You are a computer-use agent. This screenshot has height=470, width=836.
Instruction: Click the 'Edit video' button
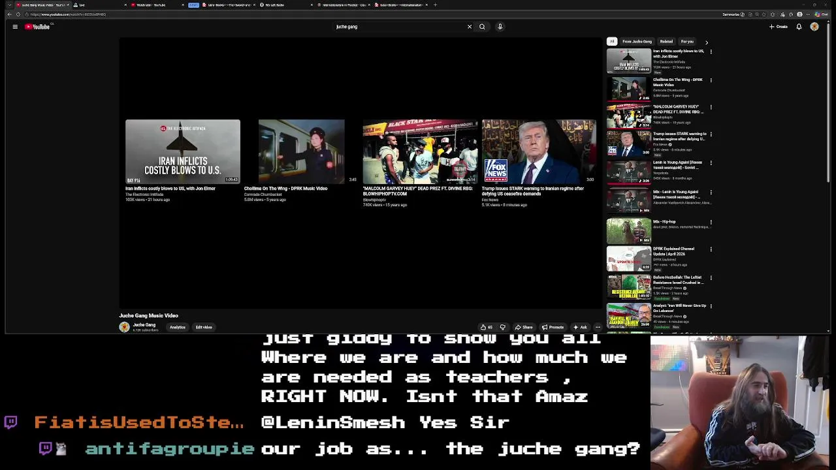(x=204, y=328)
